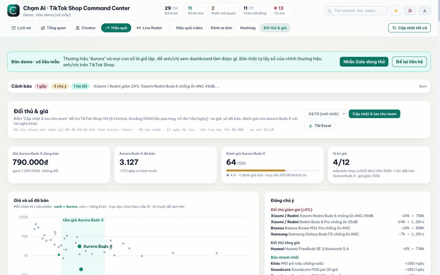This screenshot has height=275, width=440.
Task: Select the Hiệu quả tab
Action: tap(116, 28)
